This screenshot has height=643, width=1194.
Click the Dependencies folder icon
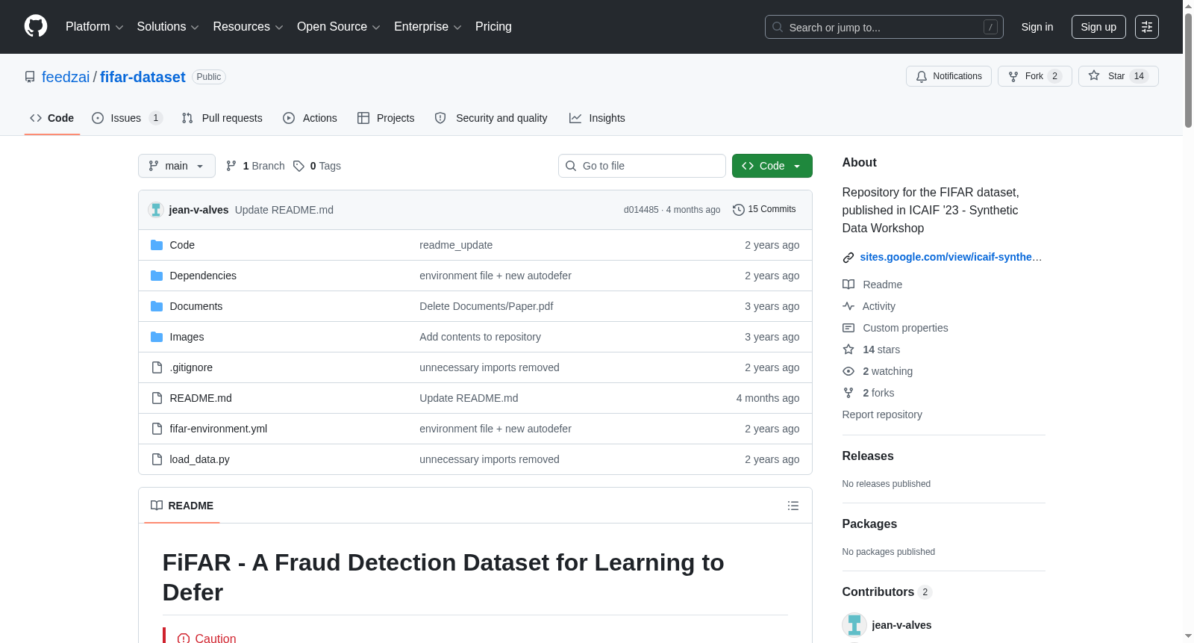(157, 276)
